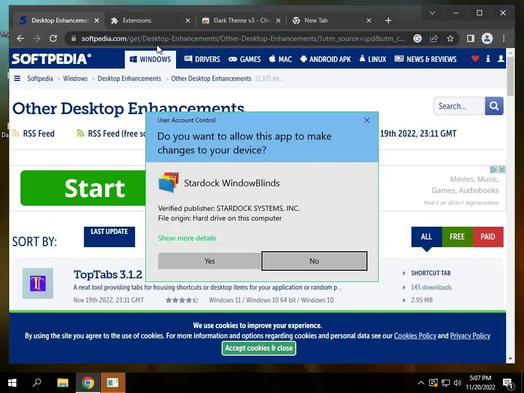Click Desktop Enhancements breadcrumb link
524x393 pixels.
(129, 78)
